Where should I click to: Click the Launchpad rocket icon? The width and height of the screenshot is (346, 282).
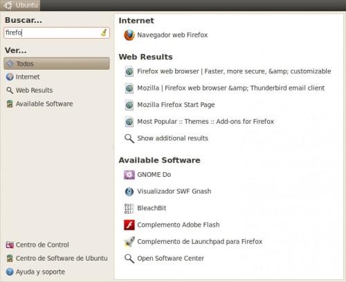click(129, 242)
